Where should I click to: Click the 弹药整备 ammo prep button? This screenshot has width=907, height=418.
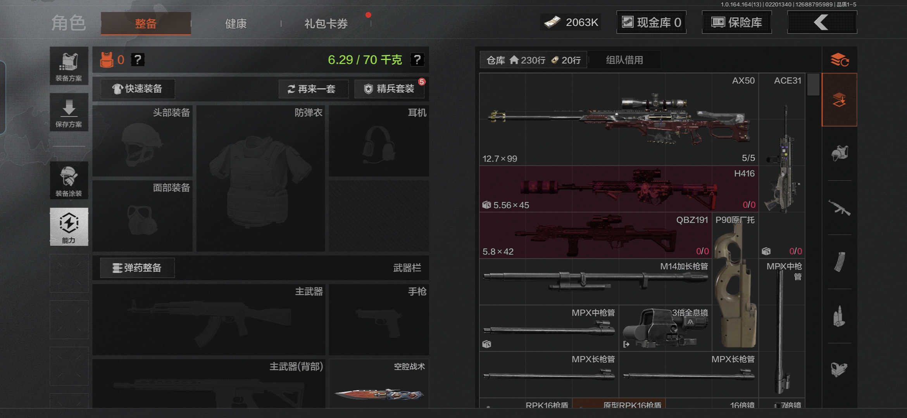137,268
